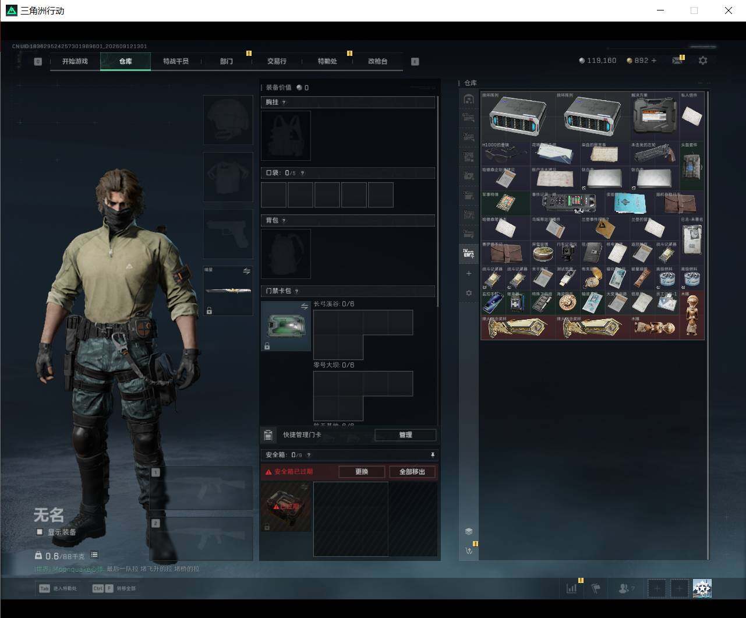The width and height of the screenshot is (746, 618).
Task: Click the 全部移出 button
Action: [412, 472]
